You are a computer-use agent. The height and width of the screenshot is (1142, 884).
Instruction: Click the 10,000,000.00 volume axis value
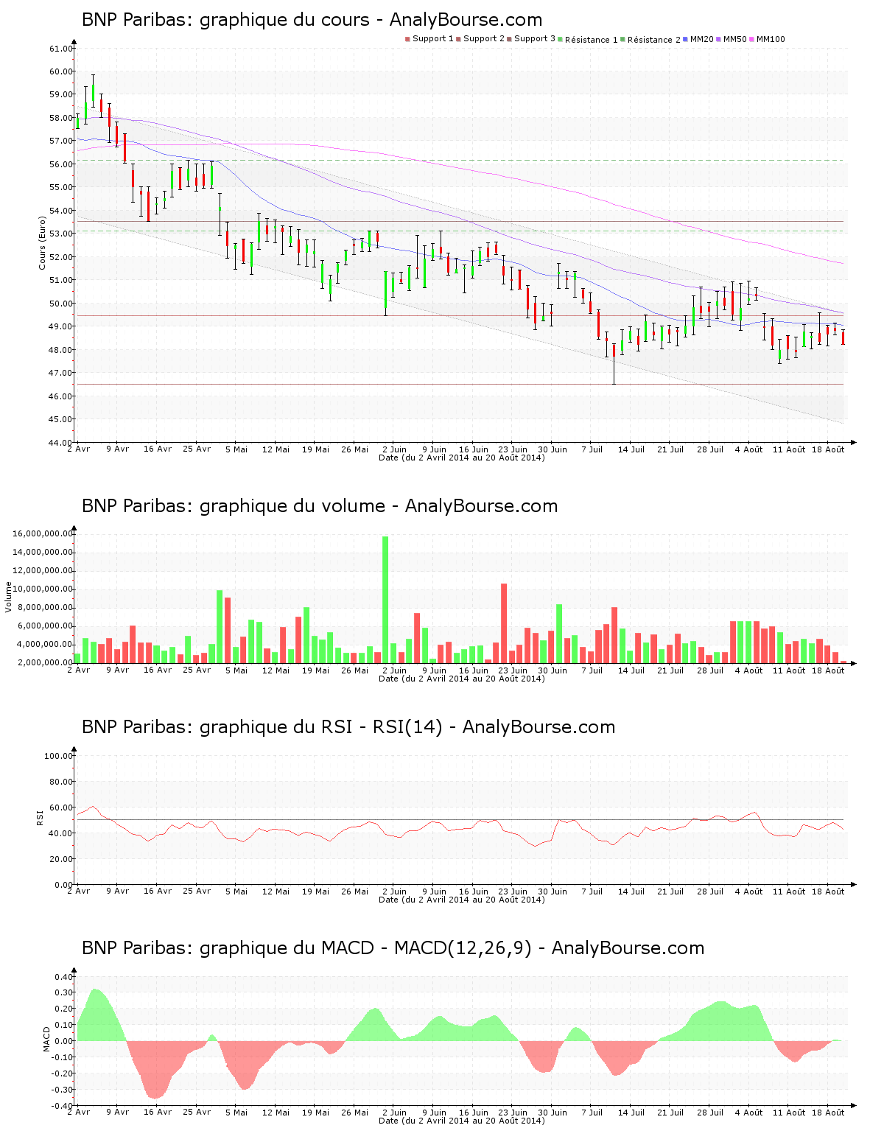click(x=43, y=589)
